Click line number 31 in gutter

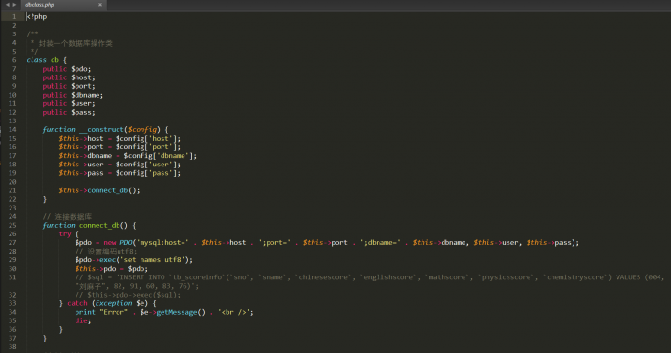(12, 277)
